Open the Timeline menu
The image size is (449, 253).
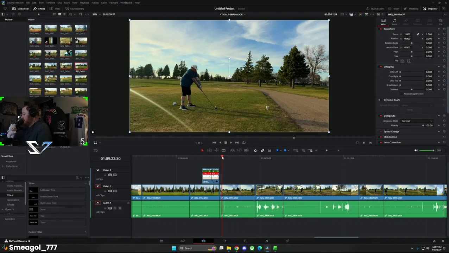click(x=51, y=3)
